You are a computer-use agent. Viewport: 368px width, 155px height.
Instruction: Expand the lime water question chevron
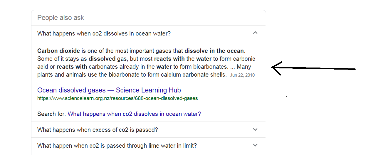point(255,145)
